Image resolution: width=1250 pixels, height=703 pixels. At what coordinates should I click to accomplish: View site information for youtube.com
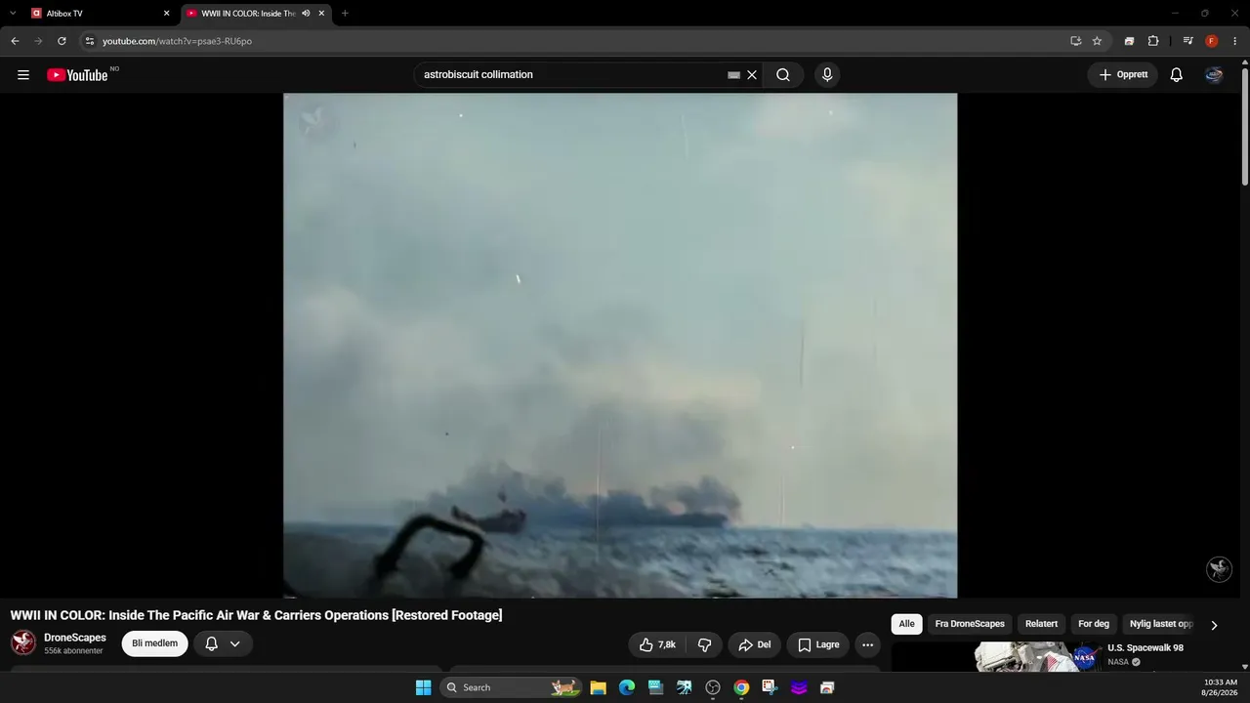(x=89, y=41)
